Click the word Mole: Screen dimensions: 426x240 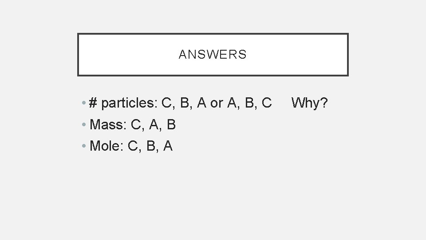pyautogui.click(x=107, y=146)
